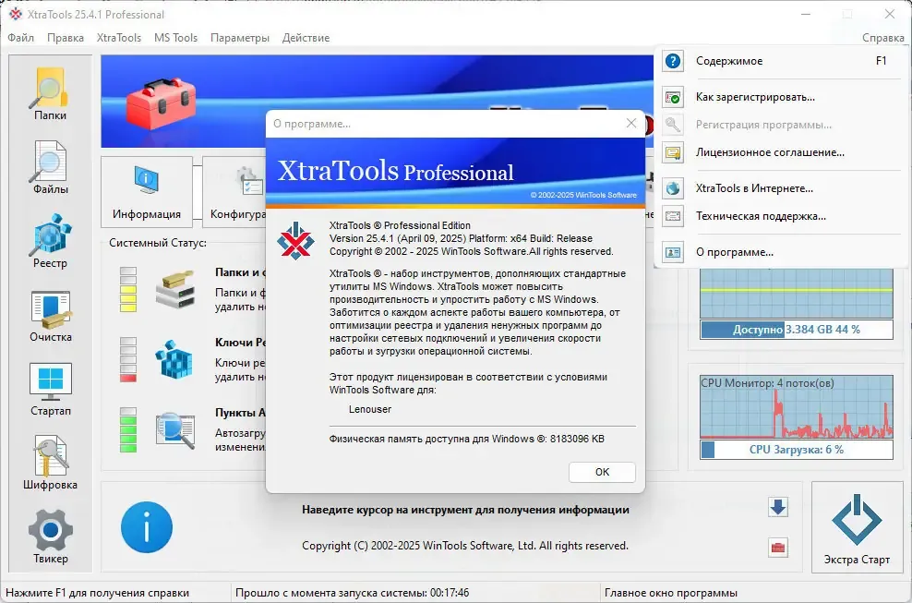Click the CPU Монитор graph
Image resolution: width=912 pixels, height=603 pixels.
797,406
